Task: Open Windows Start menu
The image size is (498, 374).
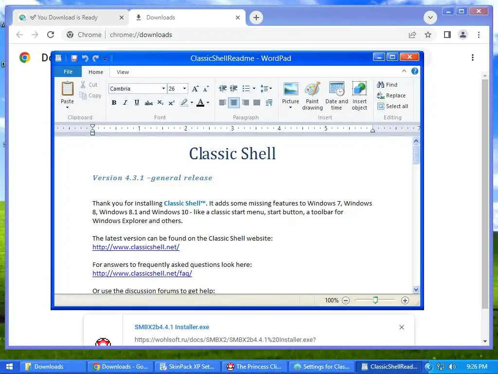Action: 9,367
